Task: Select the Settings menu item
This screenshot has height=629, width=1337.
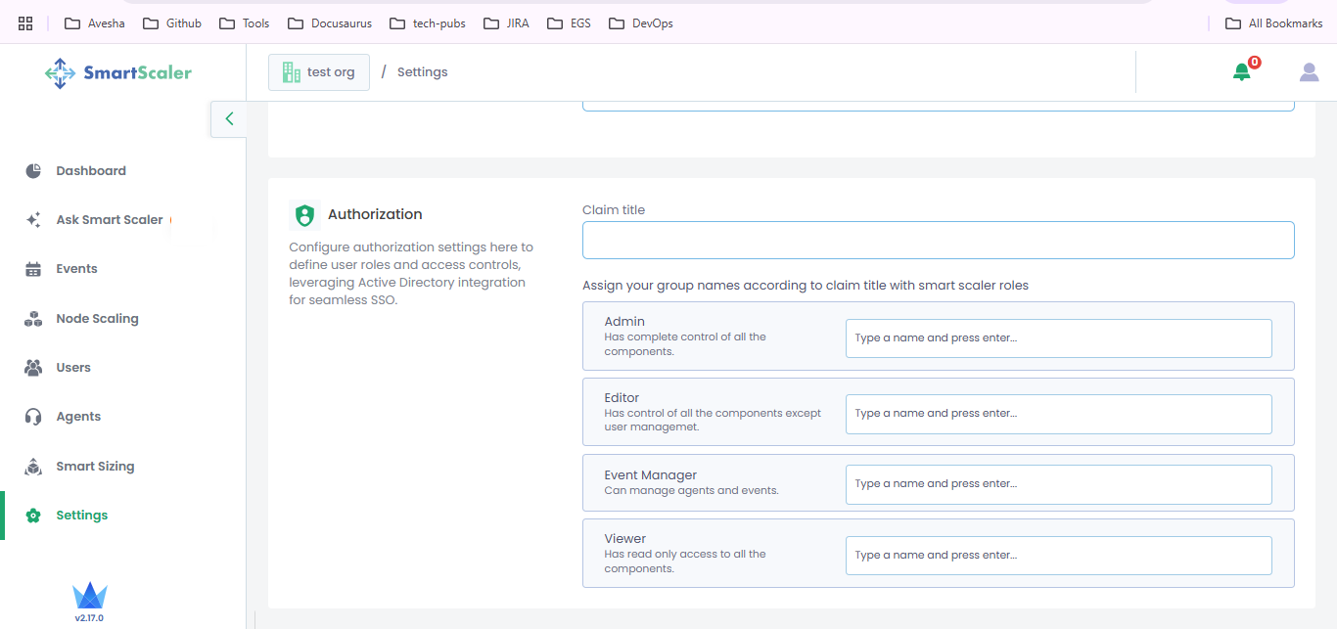Action: click(x=82, y=516)
